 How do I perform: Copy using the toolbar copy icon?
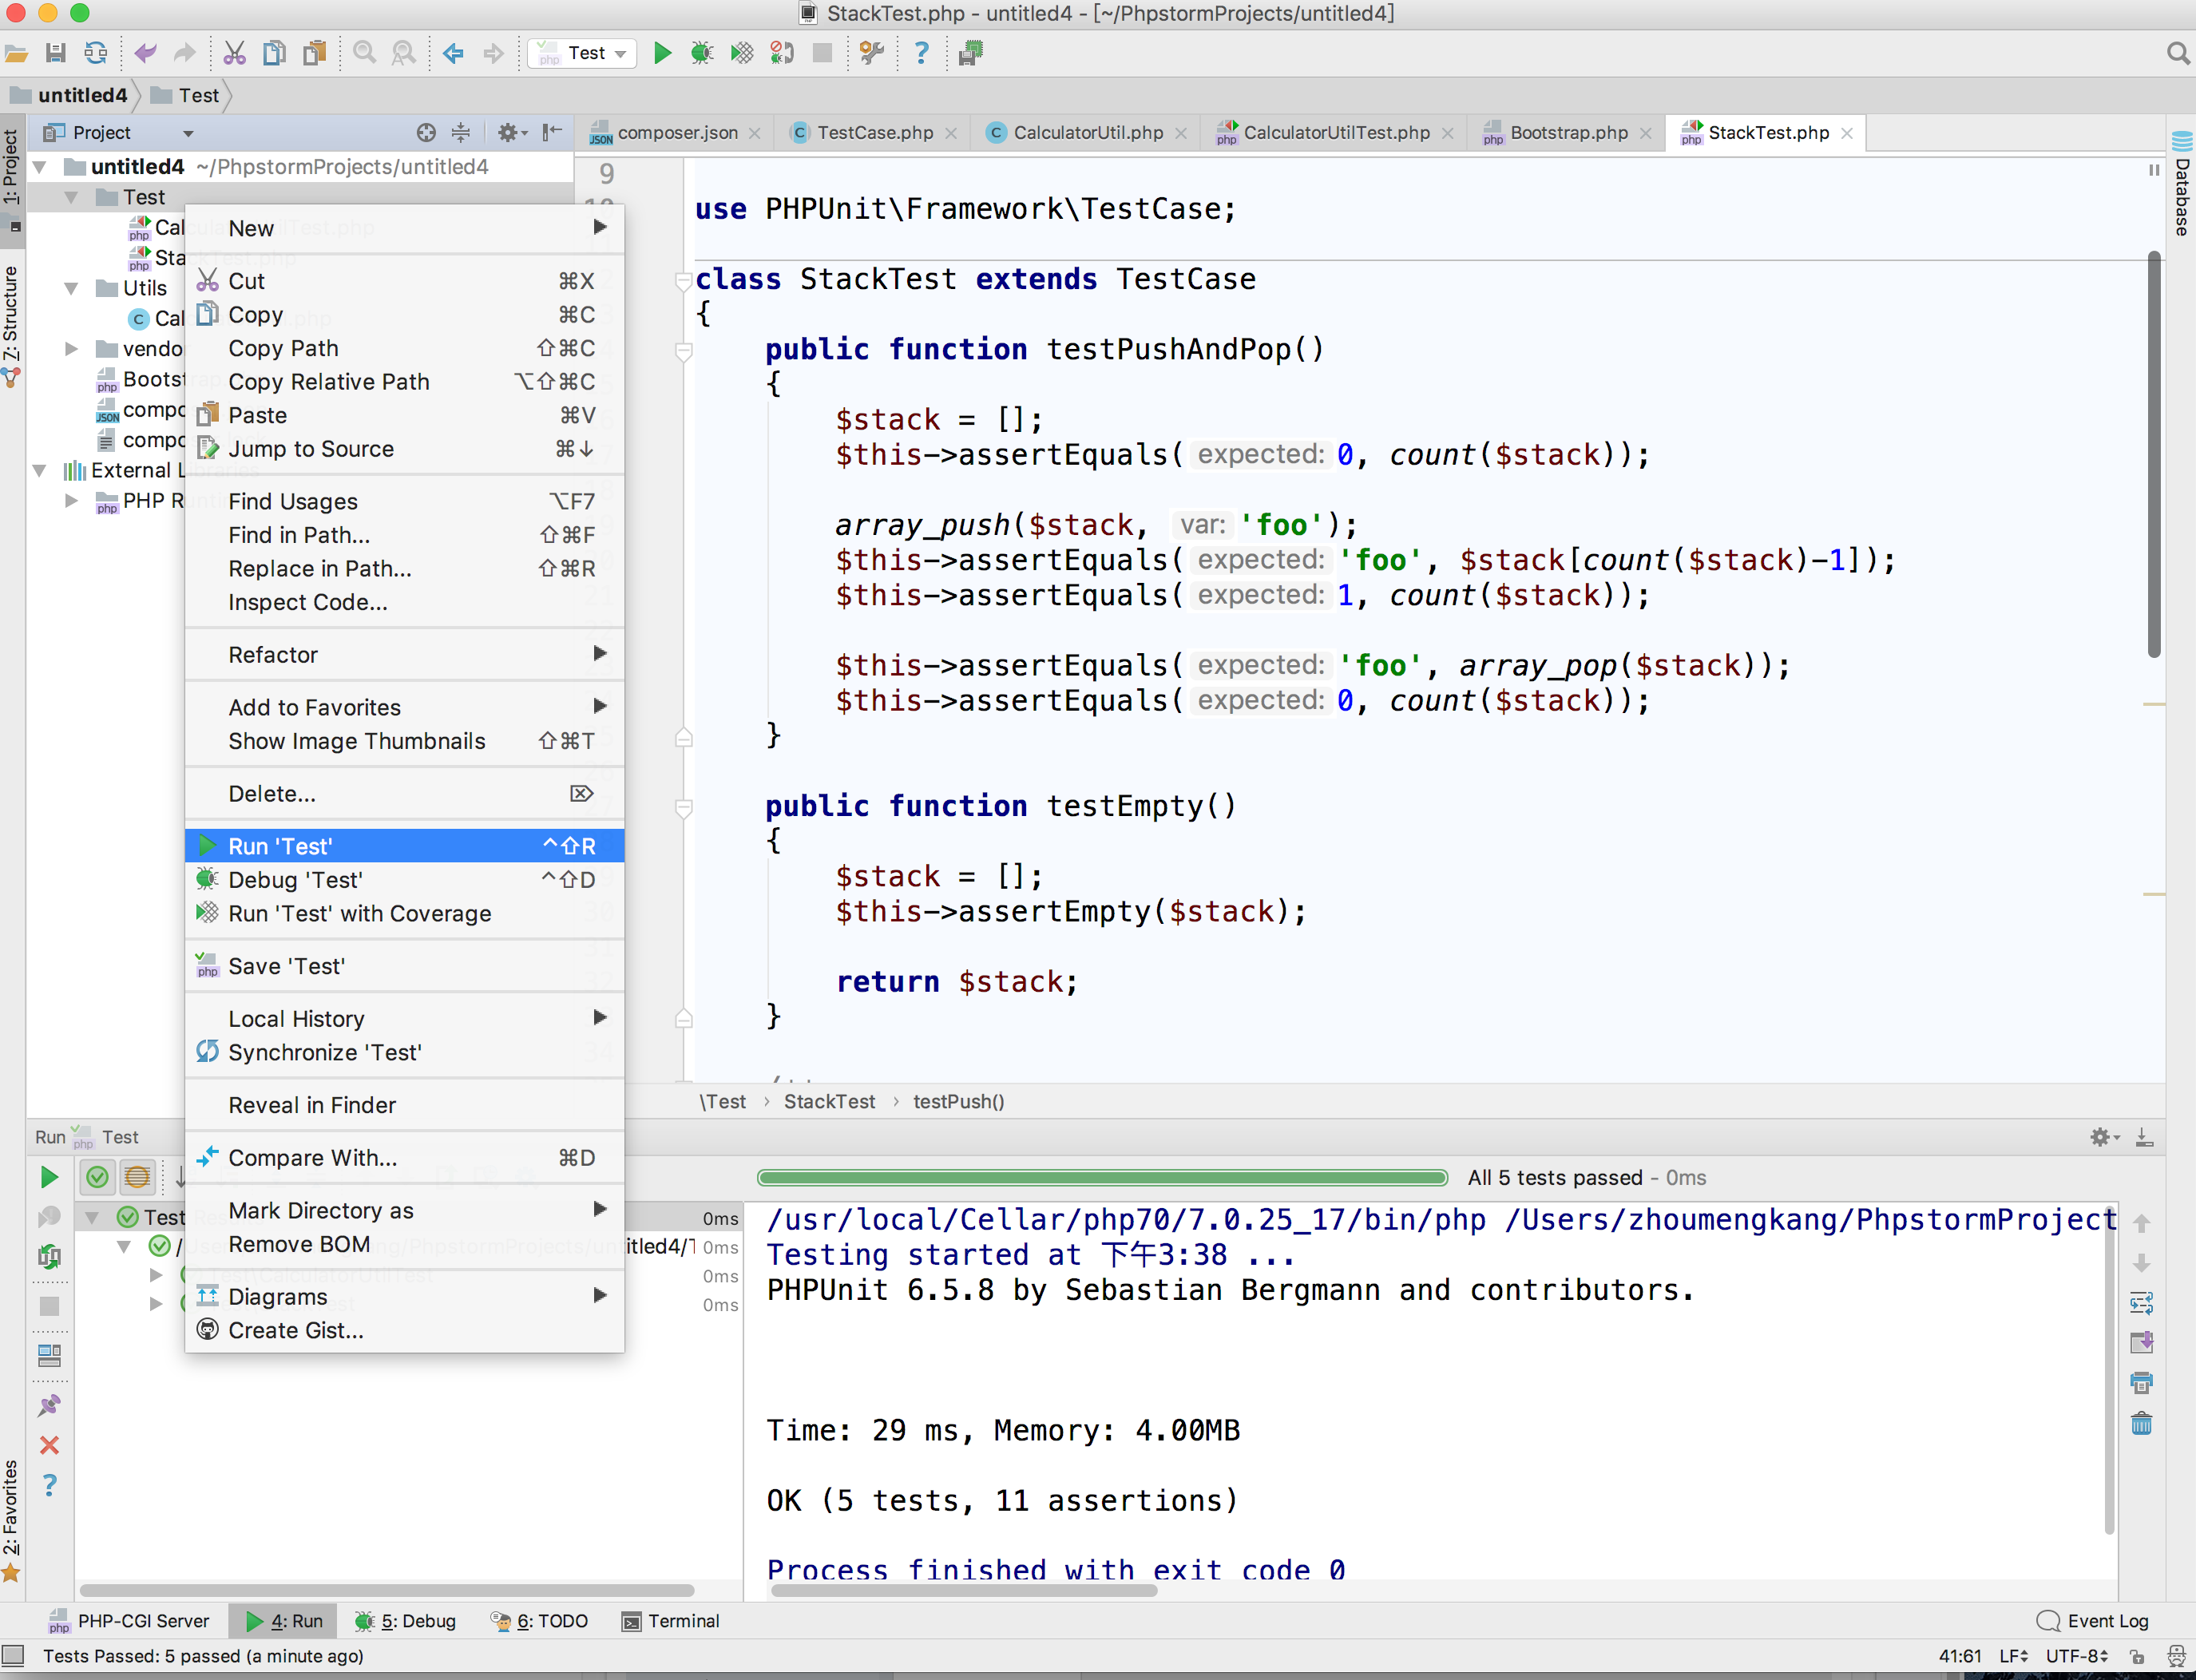[x=274, y=53]
